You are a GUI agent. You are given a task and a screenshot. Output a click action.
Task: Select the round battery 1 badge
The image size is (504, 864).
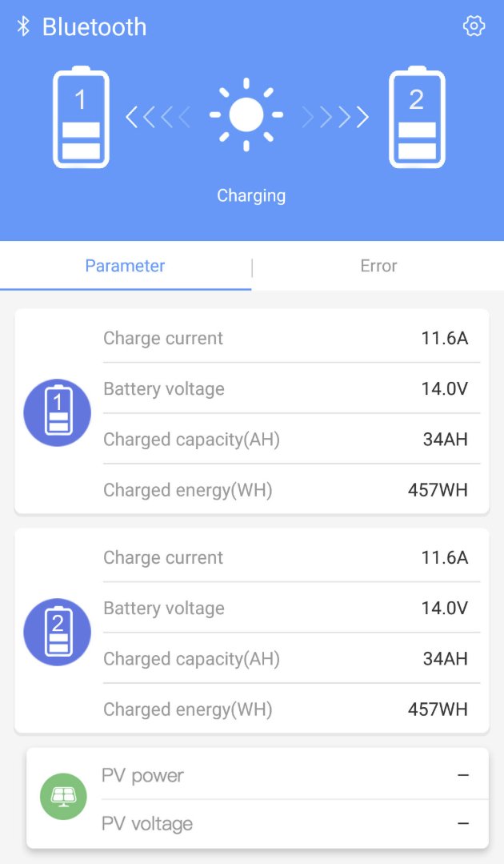coord(58,412)
